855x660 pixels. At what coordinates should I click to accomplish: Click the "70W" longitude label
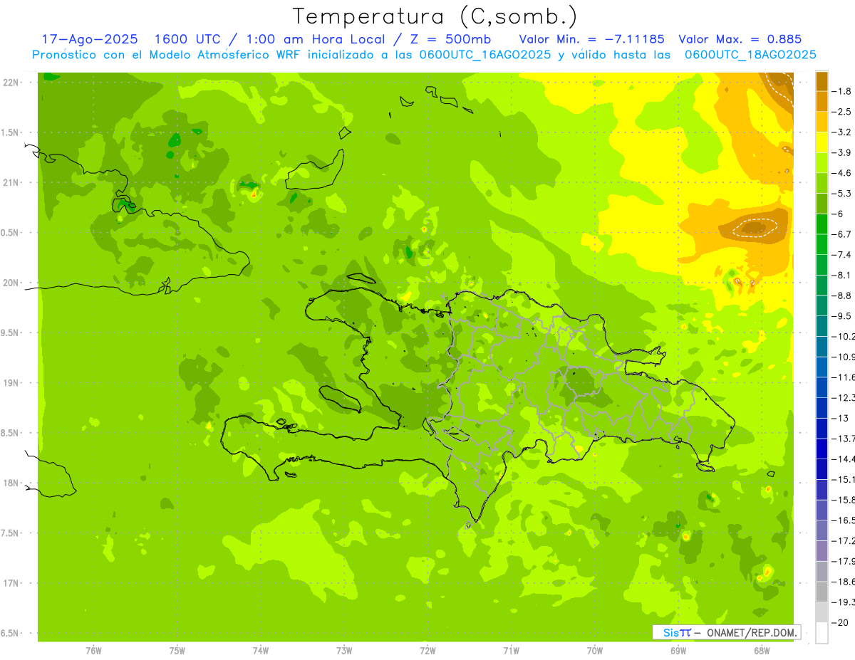(595, 651)
